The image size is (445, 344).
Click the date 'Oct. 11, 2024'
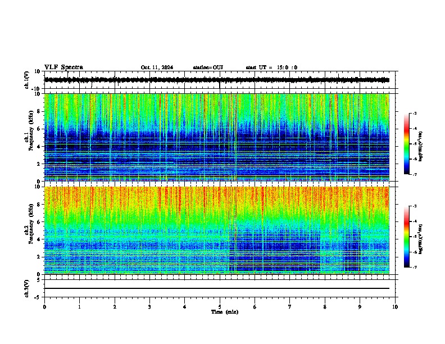tap(157, 67)
